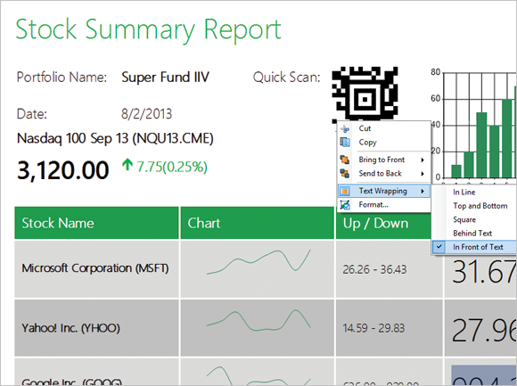The width and height of the screenshot is (517, 386).
Task: Click the Format icon in context menu
Action: tap(345, 205)
